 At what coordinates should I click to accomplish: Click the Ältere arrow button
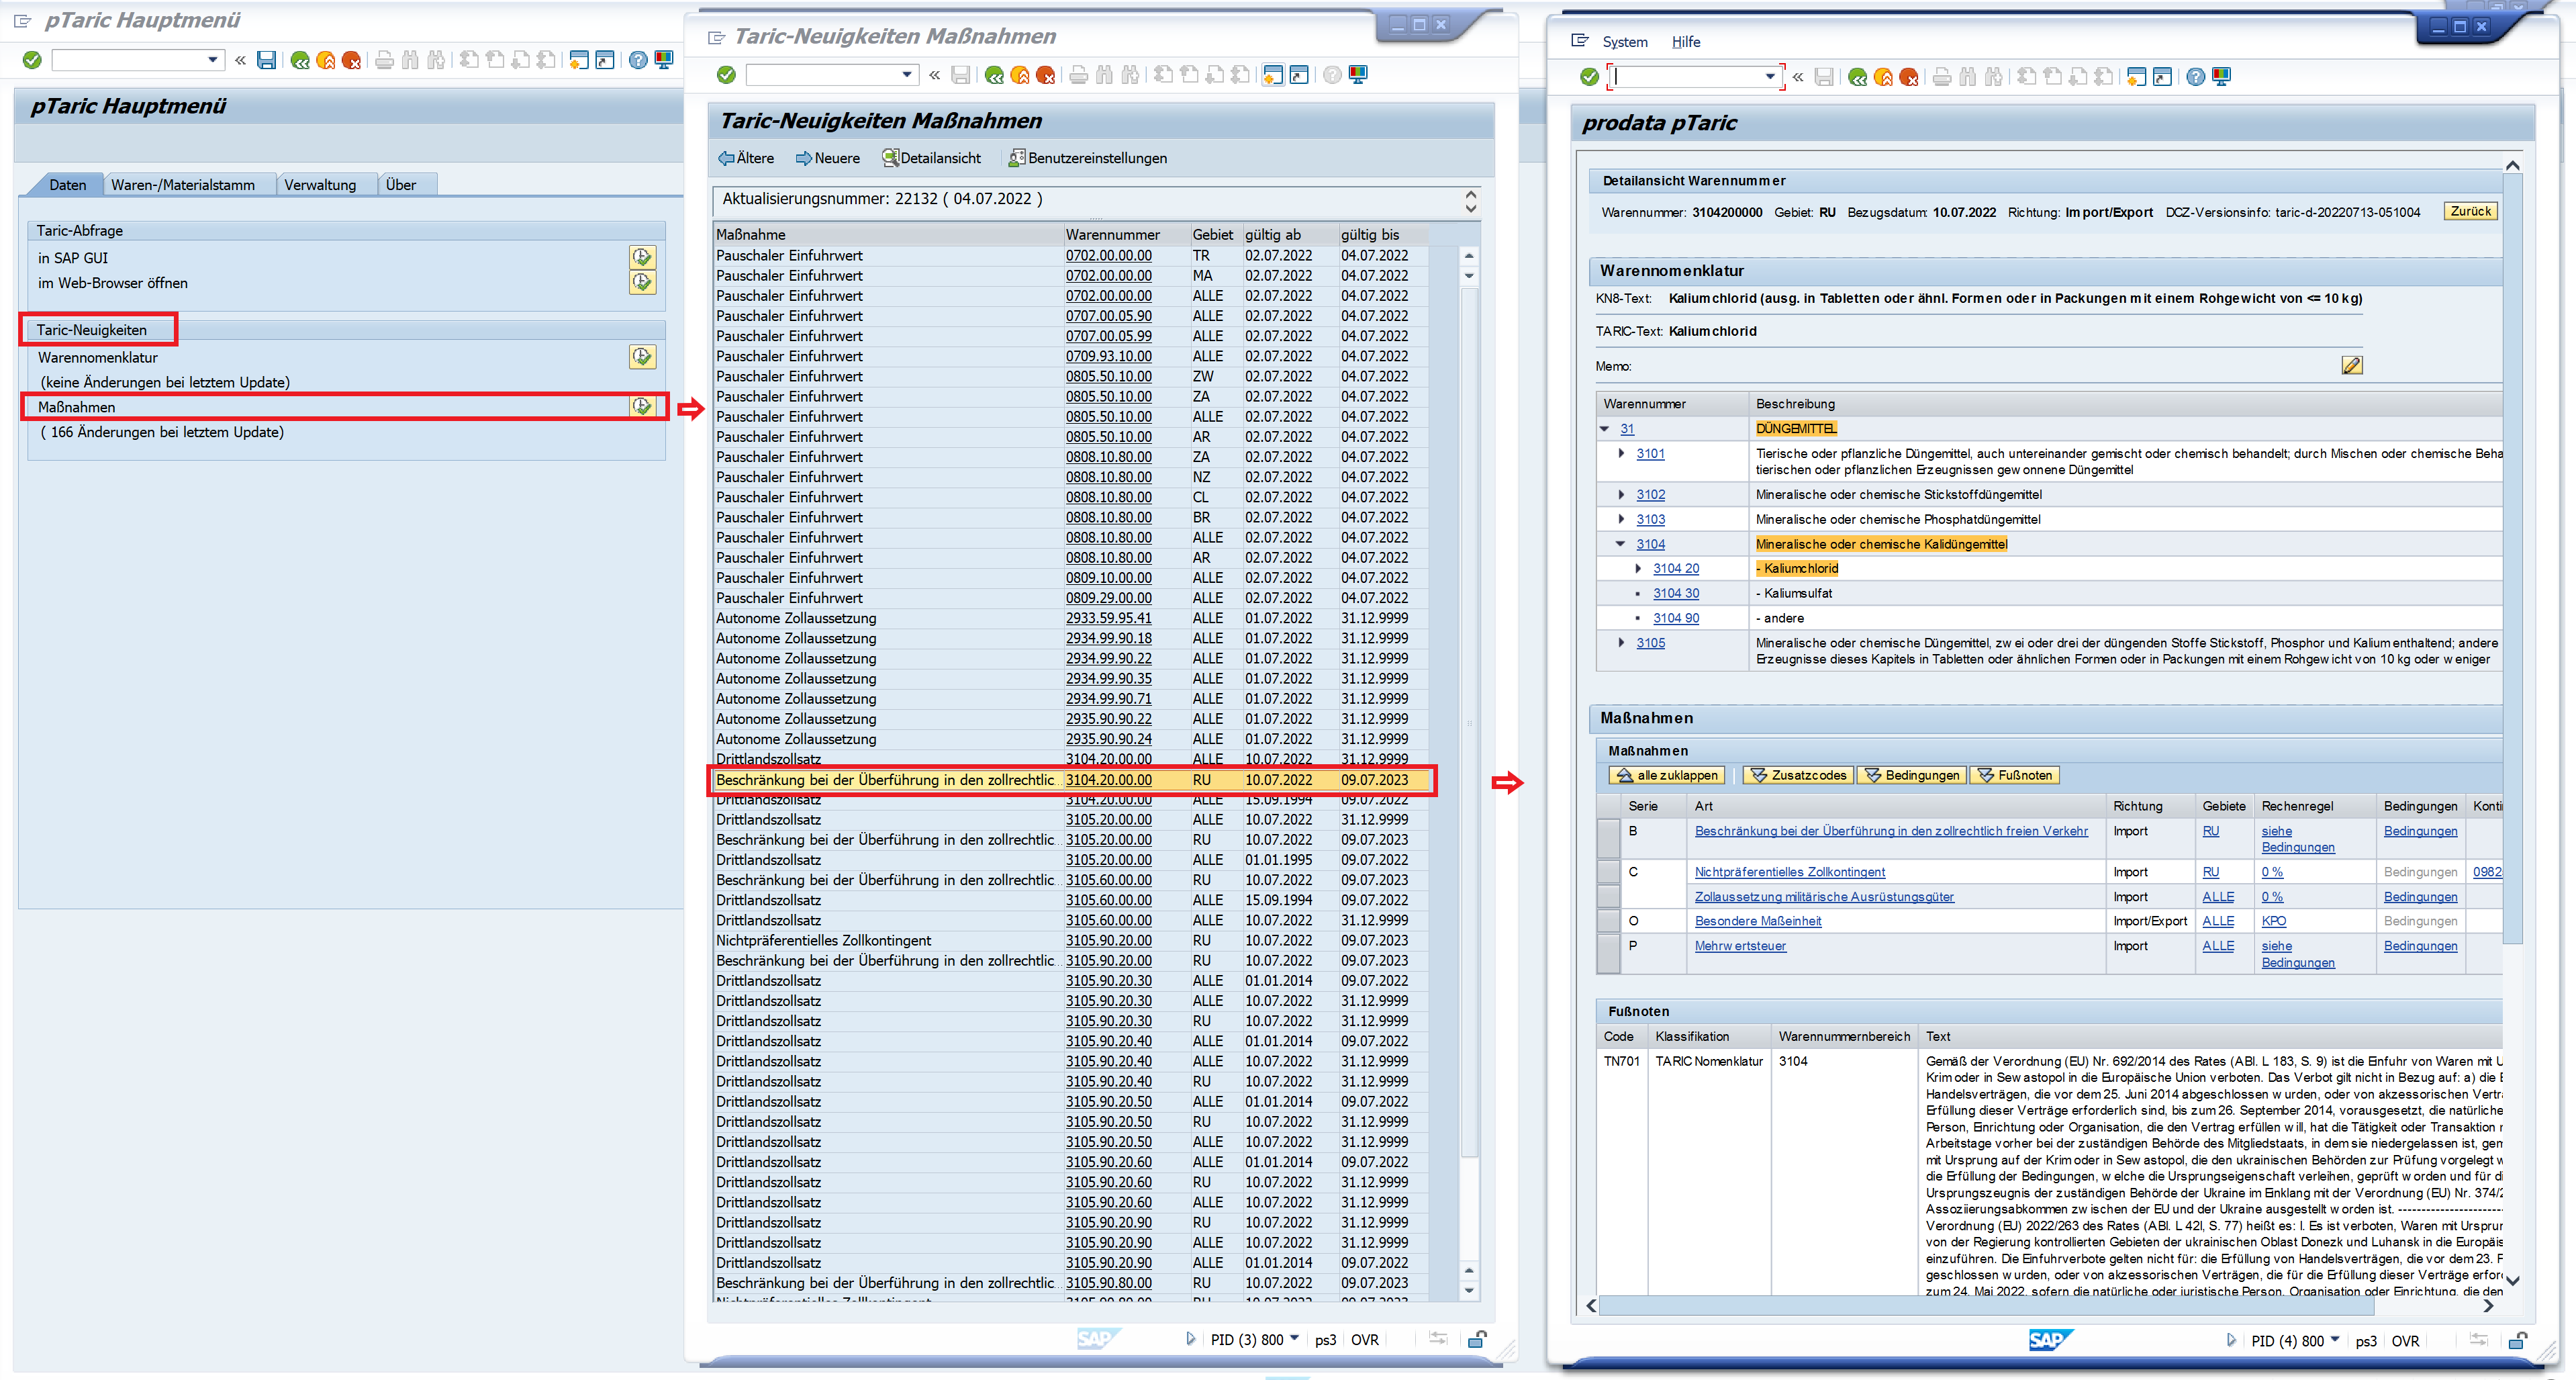point(746,158)
